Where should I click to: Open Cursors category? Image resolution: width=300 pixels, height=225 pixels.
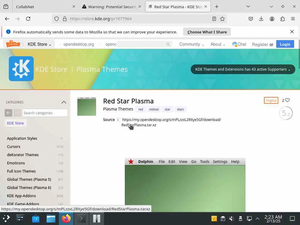pyautogui.click(x=13, y=146)
